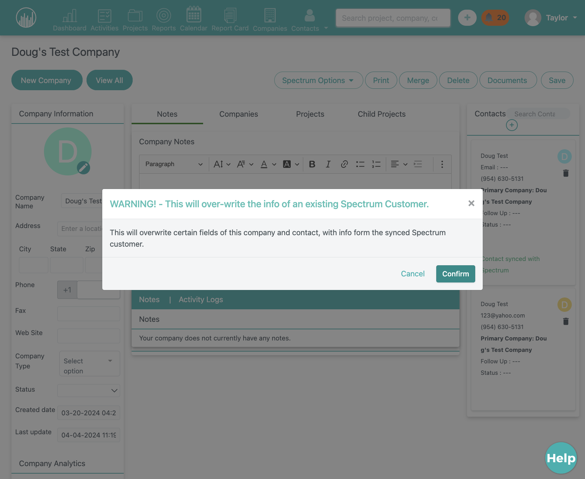The width and height of the screenshot is (585, 479).
Task: Switch to the Activity Logs tab
Action: (x=201, y=300)
